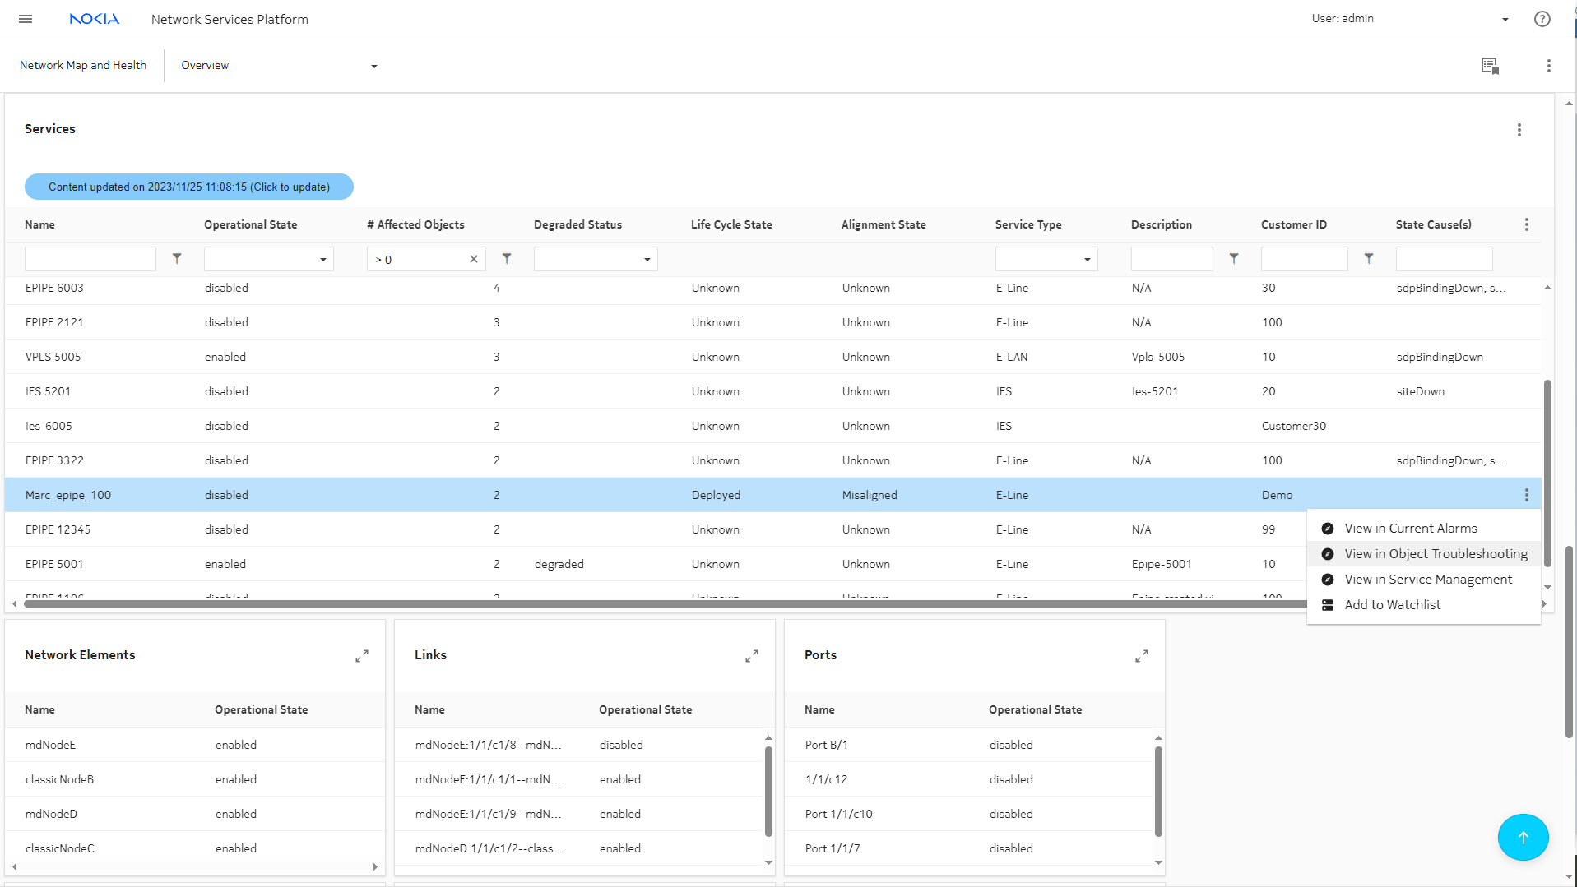Open the help question mark icon
Image resolution: width=1577 pixels, height=887 pixels.
[1542, 19]
